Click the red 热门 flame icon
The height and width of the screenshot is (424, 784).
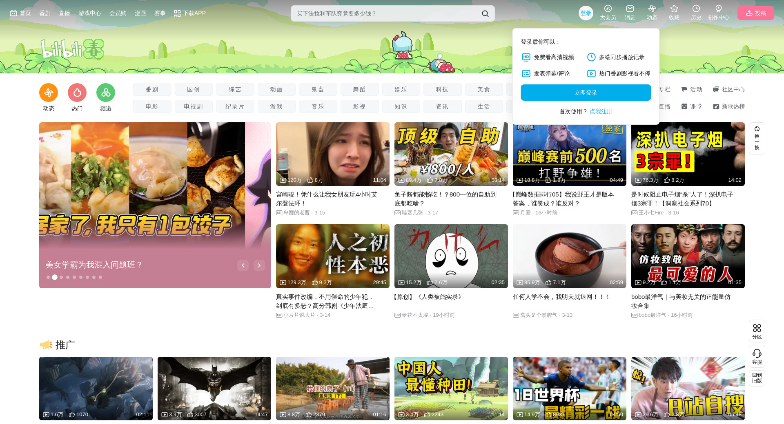pyautogui.click(x=77, y=93)
